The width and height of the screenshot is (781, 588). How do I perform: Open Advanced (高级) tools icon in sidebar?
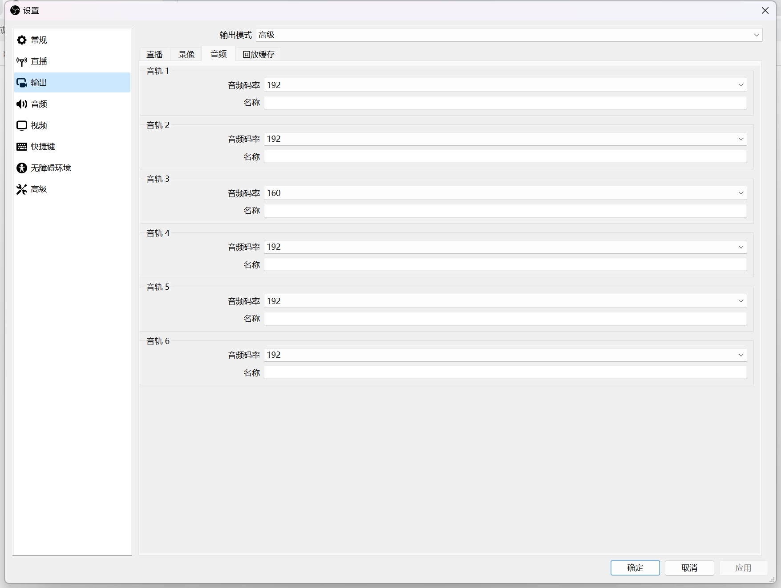[22, 189]
